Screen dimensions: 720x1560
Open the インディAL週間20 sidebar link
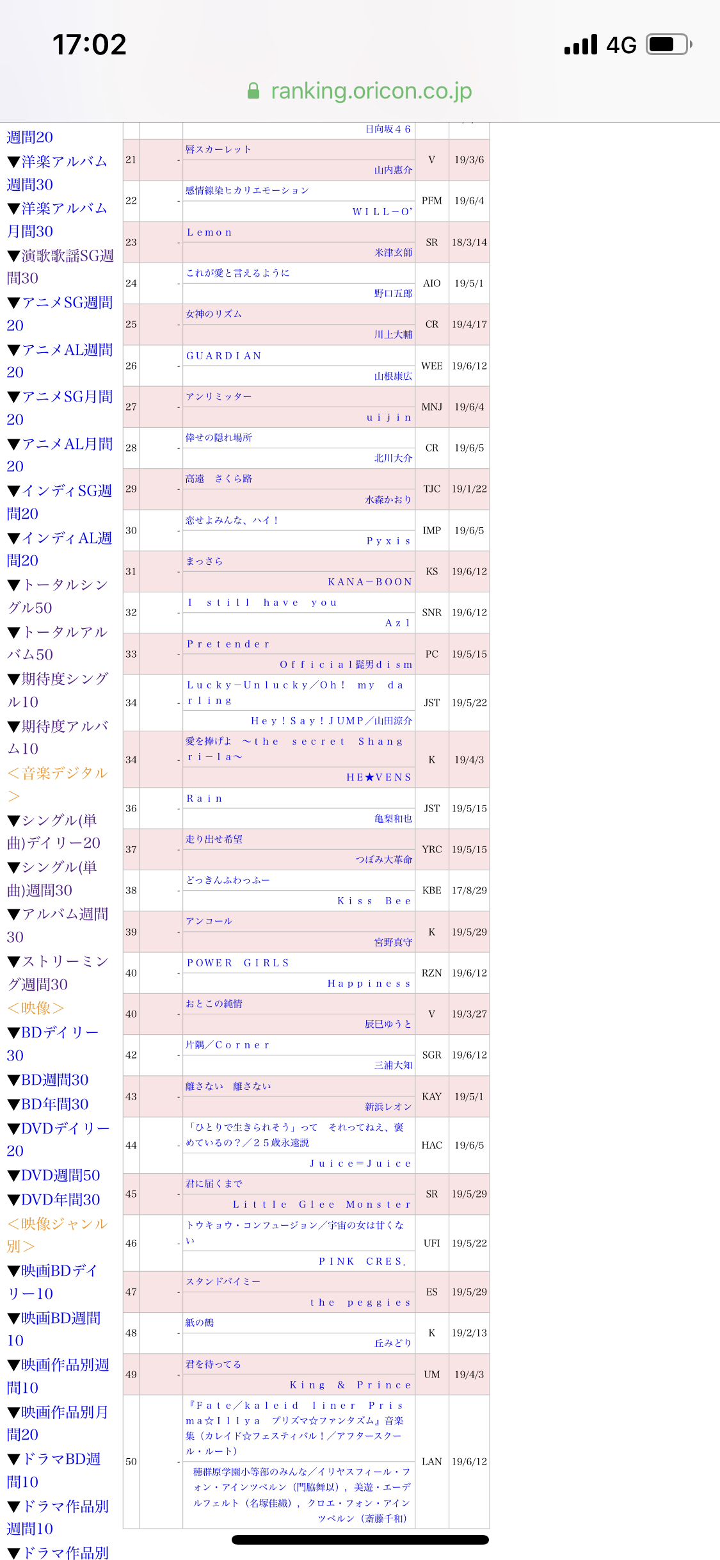click(x=60, y=549)
